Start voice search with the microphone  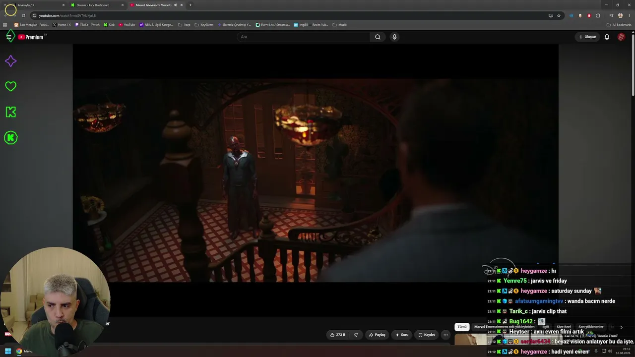click(394, 37)
